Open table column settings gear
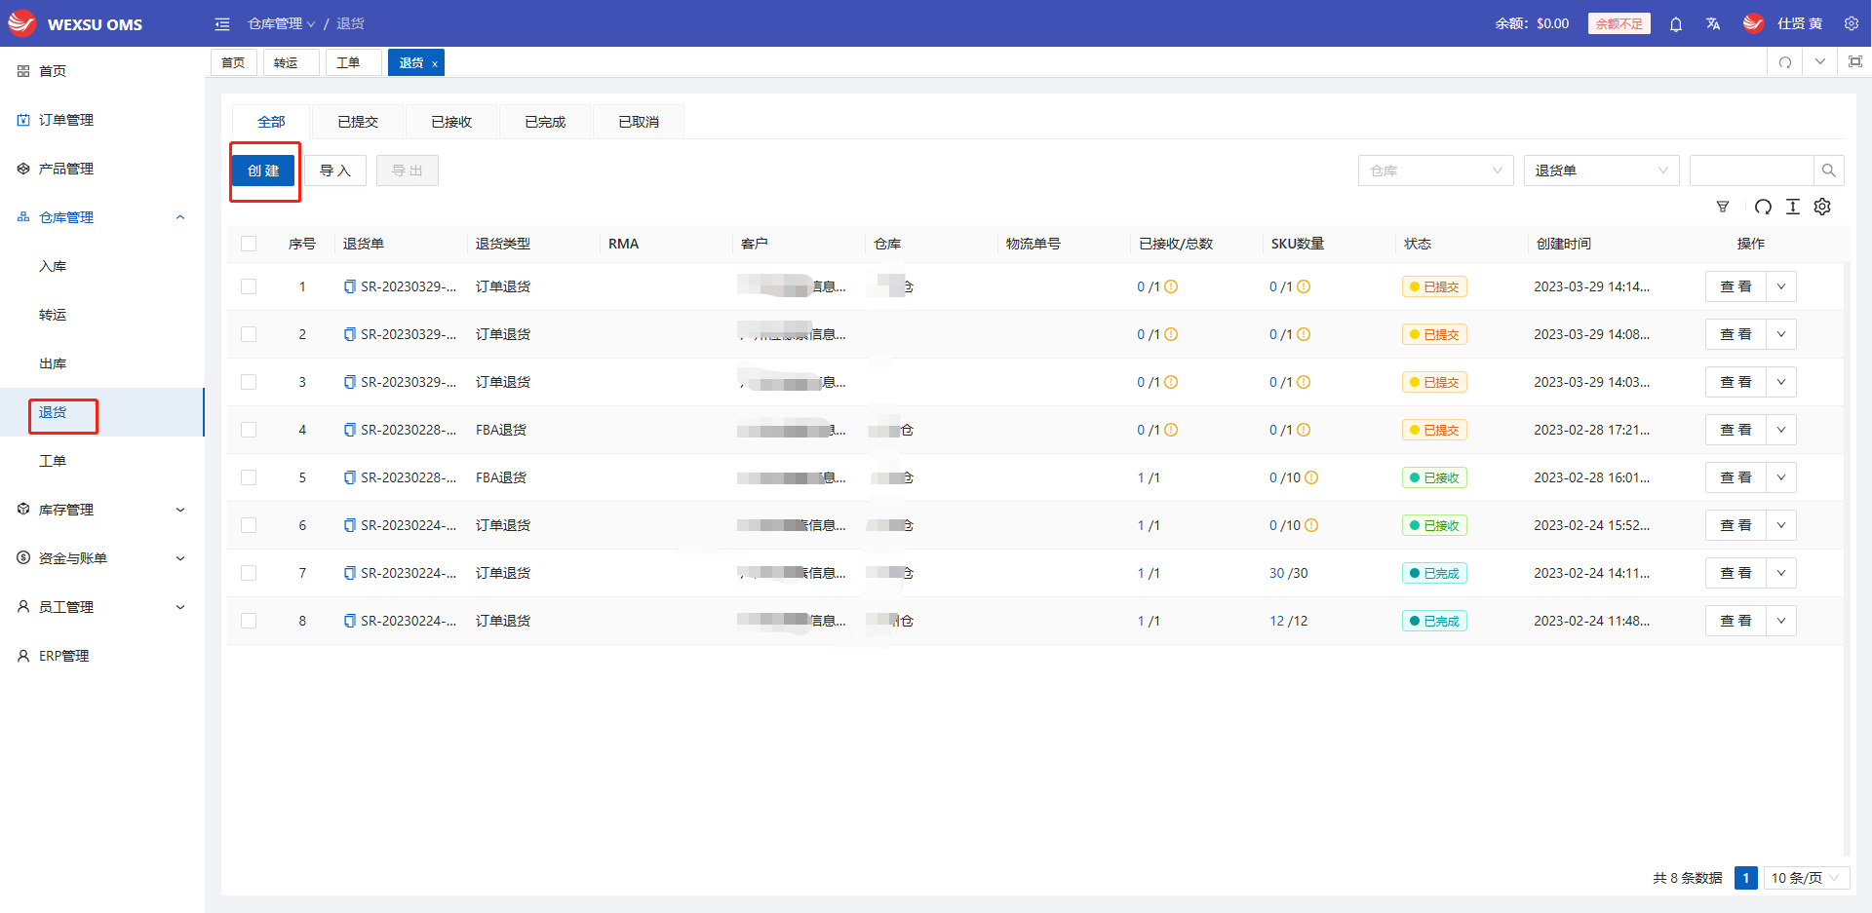 click(1822, 207)
